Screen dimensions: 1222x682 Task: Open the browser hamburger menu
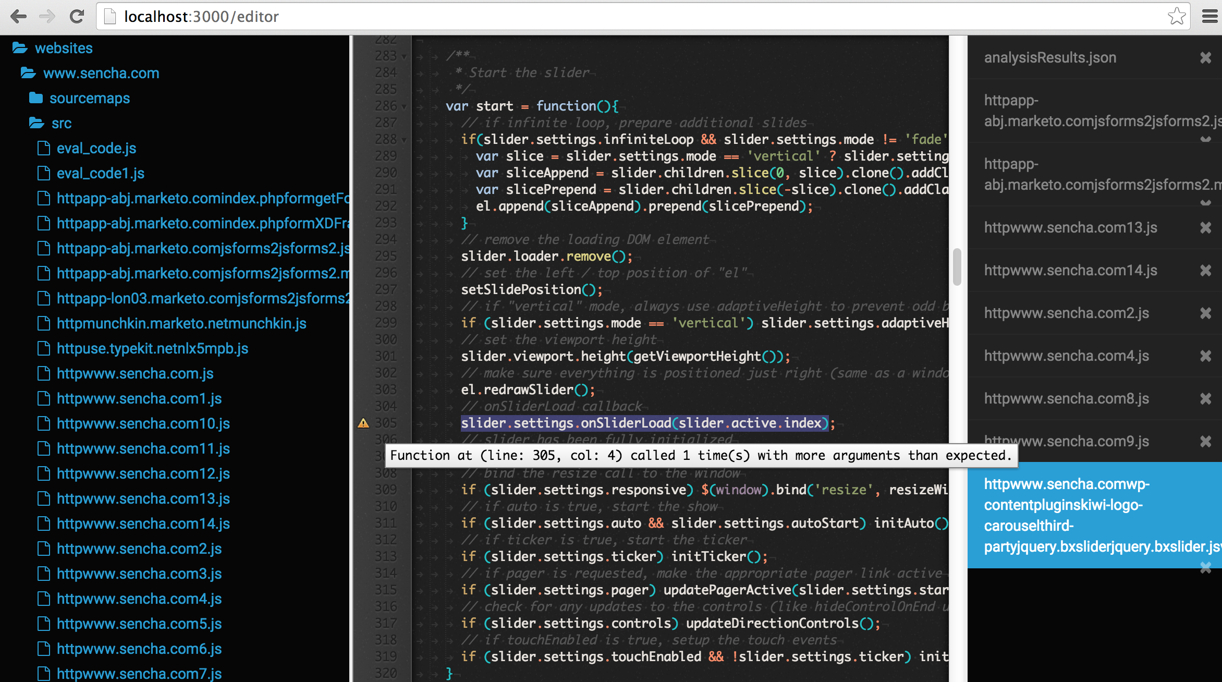point(1209,16)
